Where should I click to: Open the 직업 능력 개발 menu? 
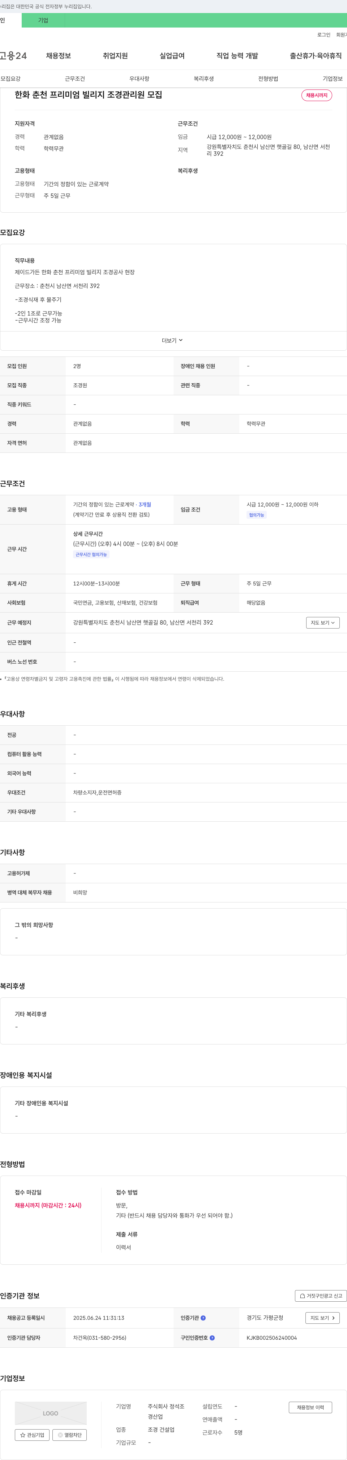tap(237, 55)
